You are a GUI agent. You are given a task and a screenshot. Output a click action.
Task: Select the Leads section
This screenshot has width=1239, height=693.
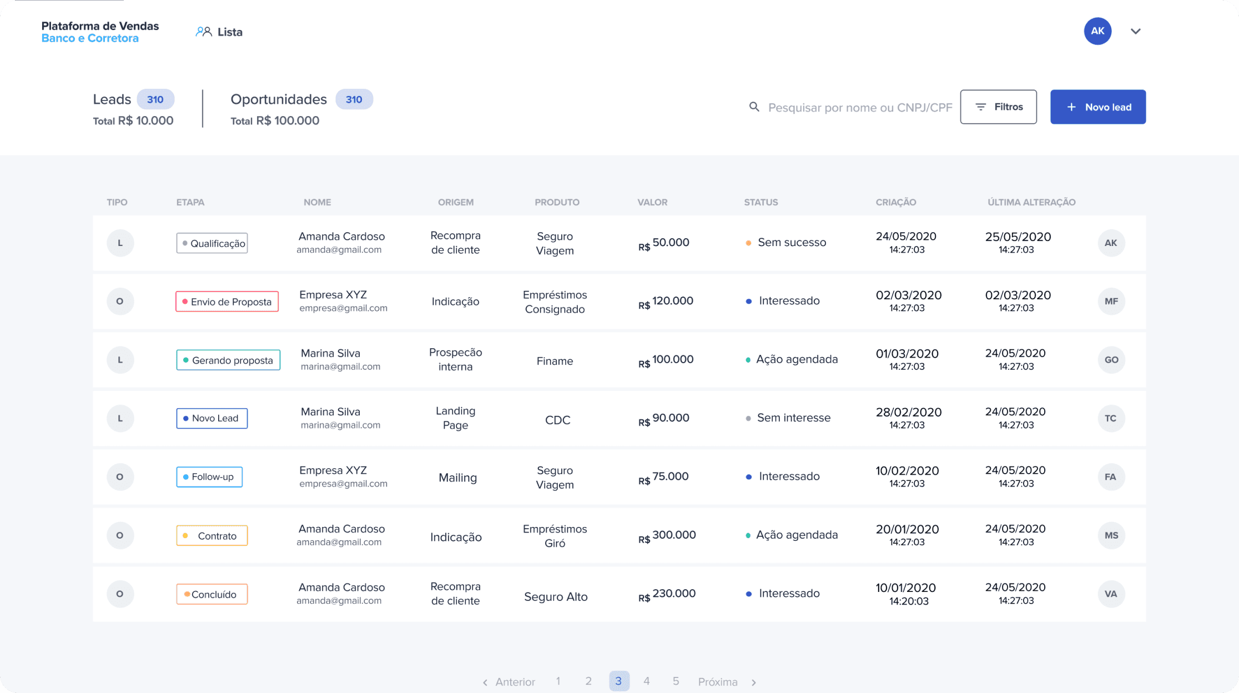tap(112, 99)
